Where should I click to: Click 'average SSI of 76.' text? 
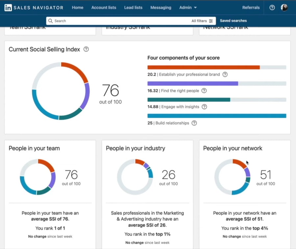(x=50, y=219)
